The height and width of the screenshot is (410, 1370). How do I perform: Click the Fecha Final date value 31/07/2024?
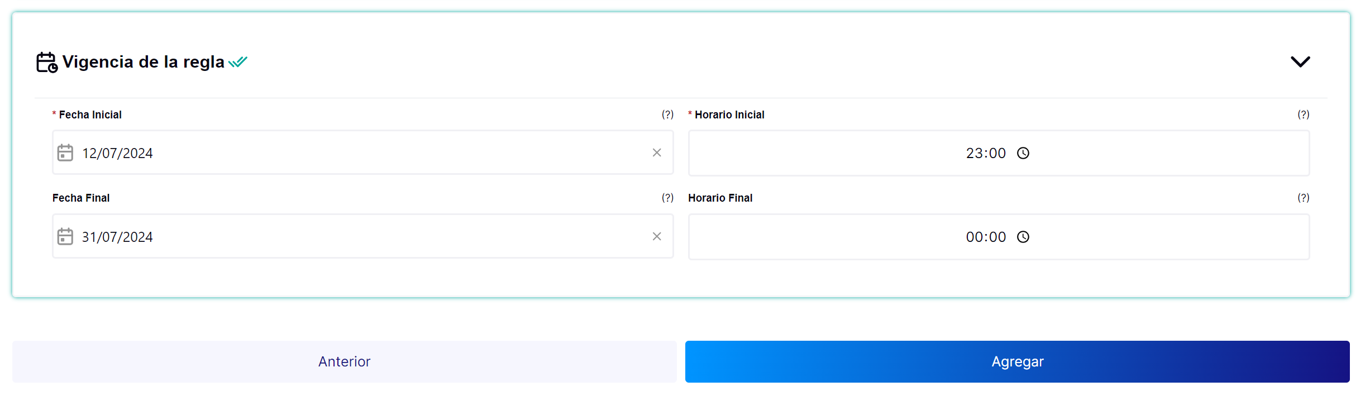(117, 237)
